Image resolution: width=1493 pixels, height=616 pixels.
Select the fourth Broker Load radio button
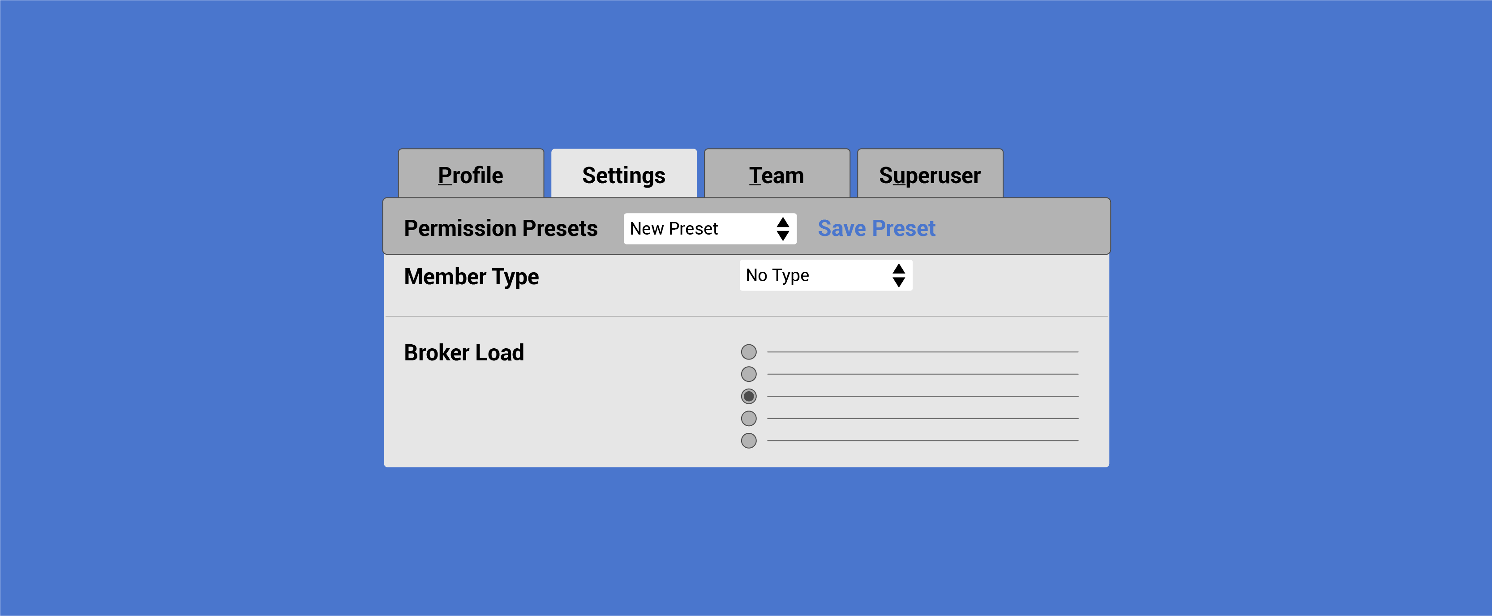[x=749, y=419]
